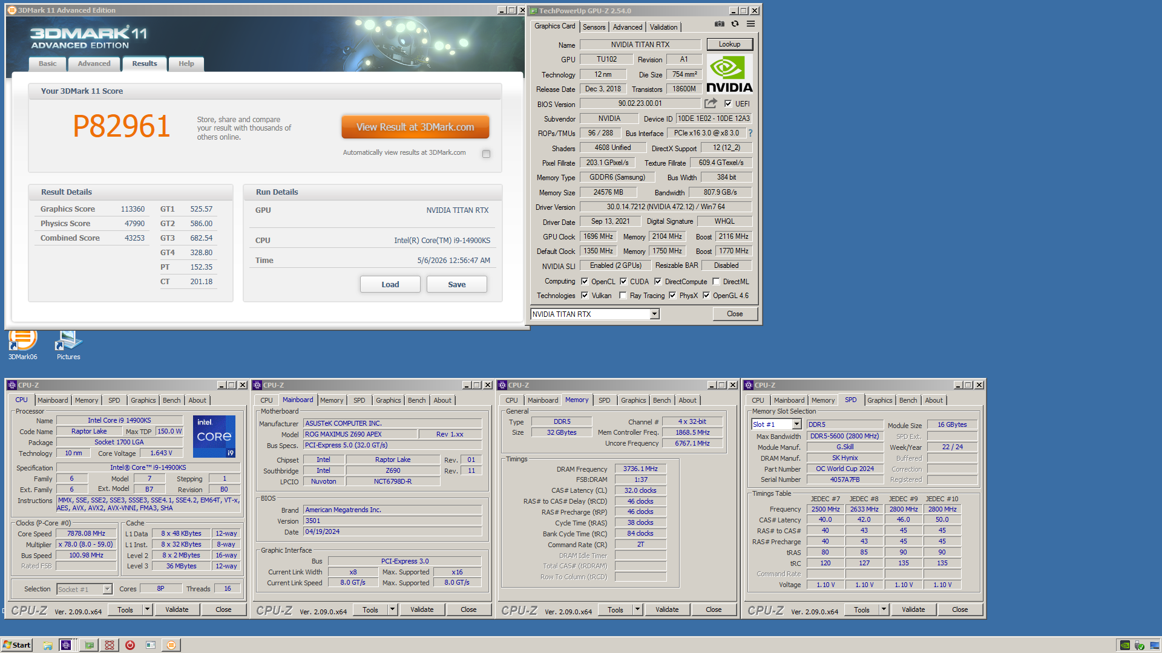Open the Socket #1 selection dropdown
The height and width of the screenshot is (653, 1162).
tap(107, 589)
